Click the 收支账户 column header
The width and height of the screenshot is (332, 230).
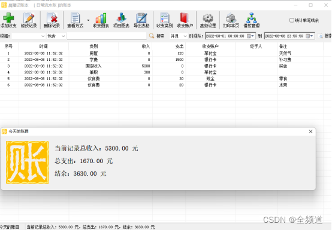pos(210,47)
